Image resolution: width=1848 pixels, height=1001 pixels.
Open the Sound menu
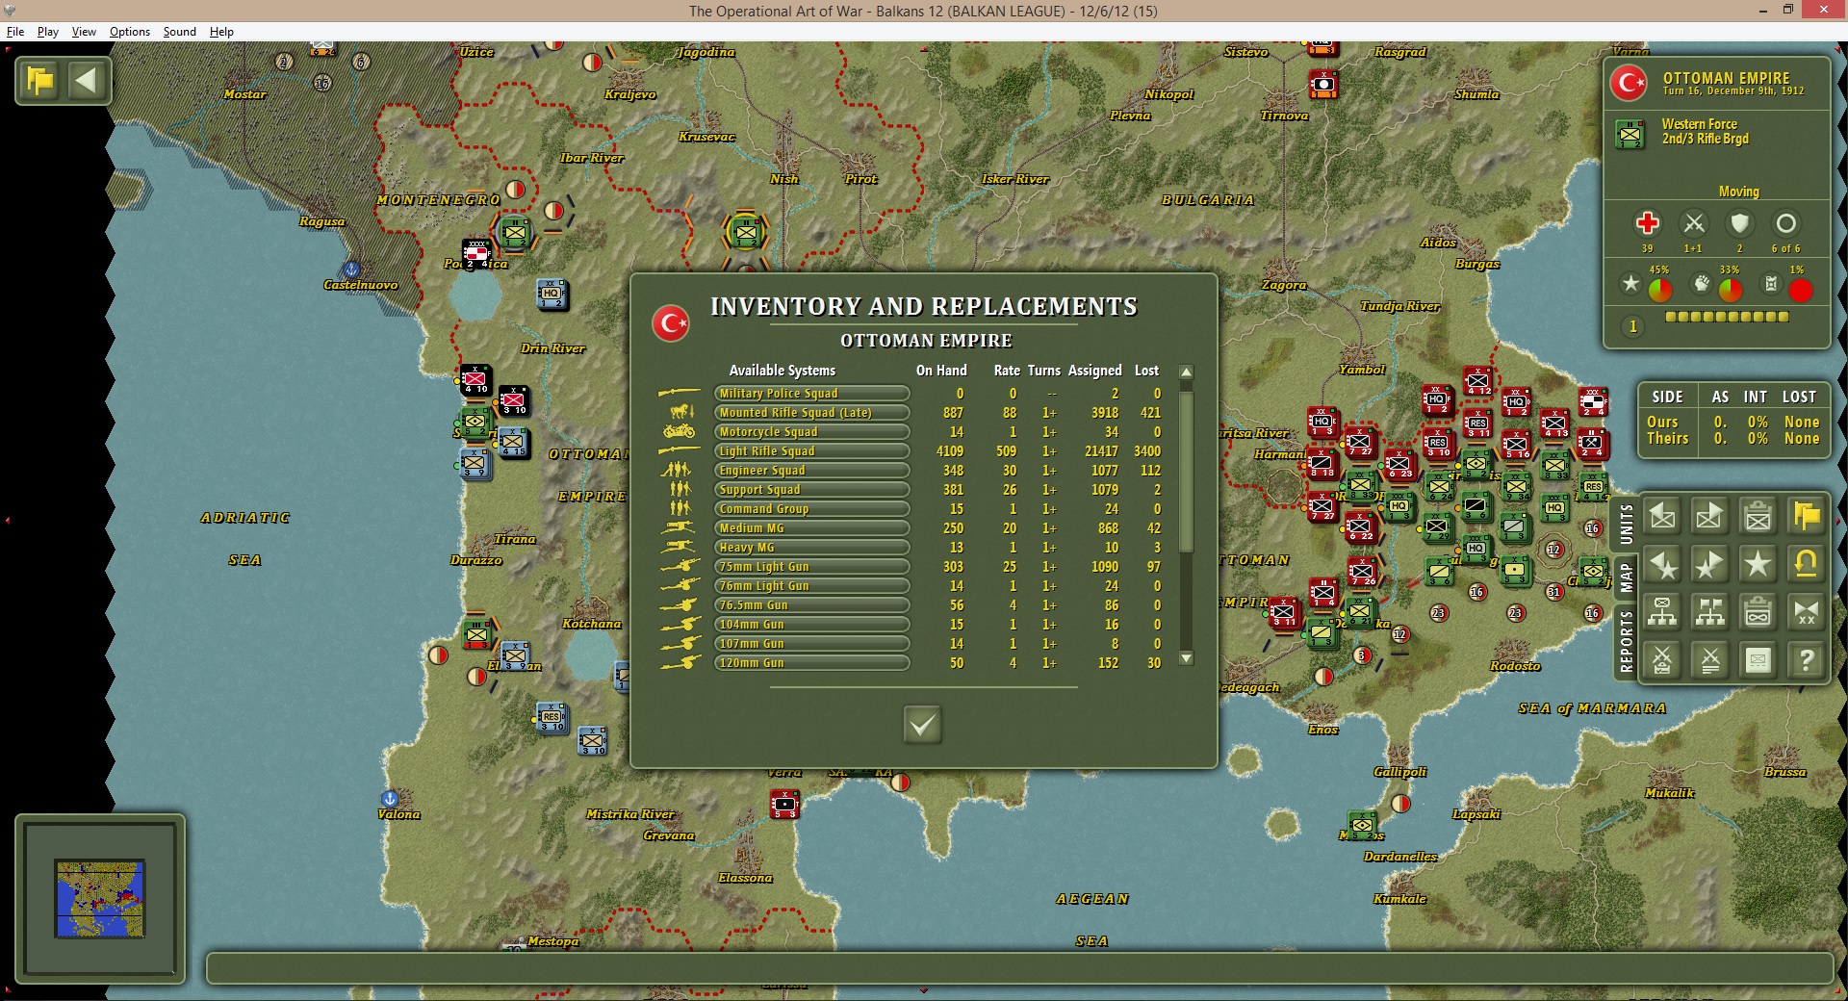(179, 32)
